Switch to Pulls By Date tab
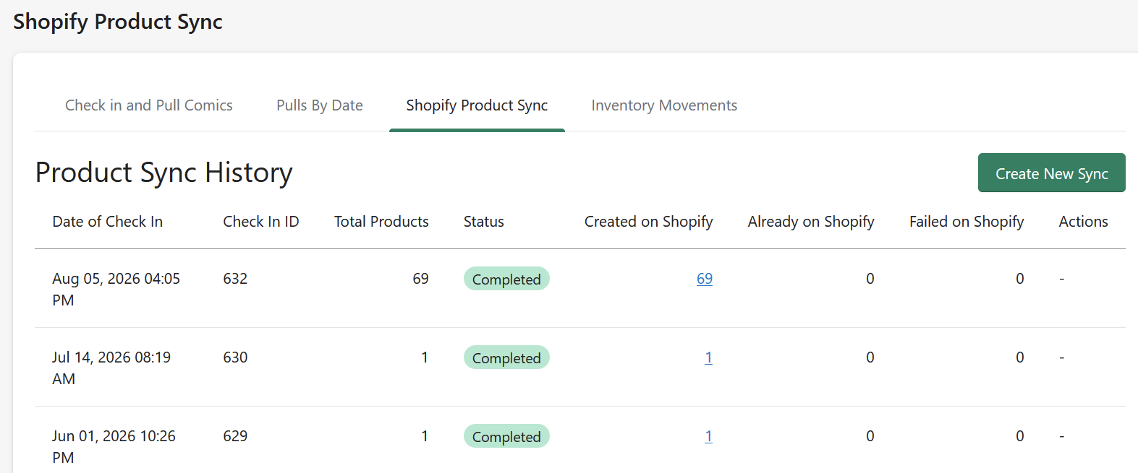This screenshot has width=1138, height=473. tap(320, 105)
